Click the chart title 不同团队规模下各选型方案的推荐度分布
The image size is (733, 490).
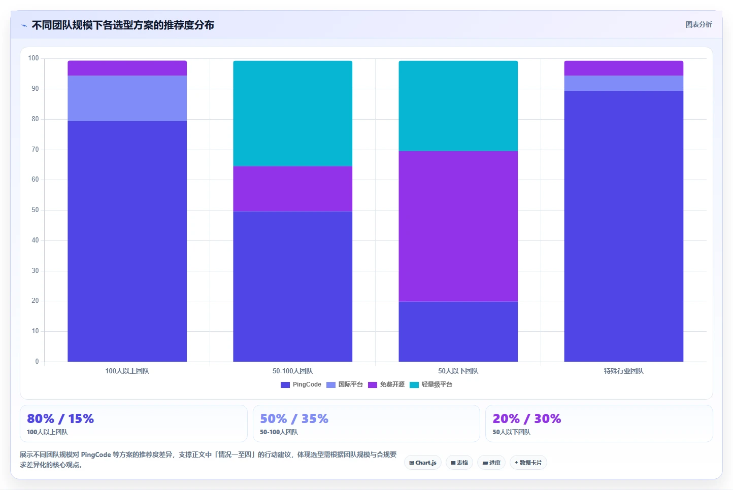[x=123, y=25]
